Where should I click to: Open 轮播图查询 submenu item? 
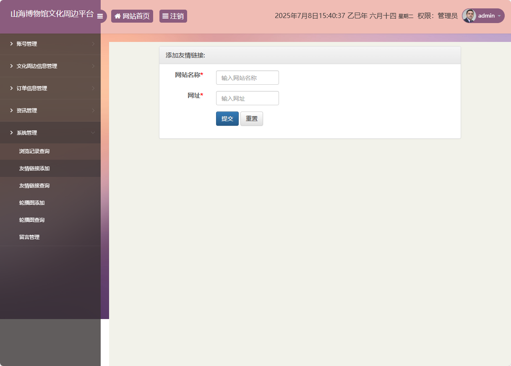[x=50, y=220]
